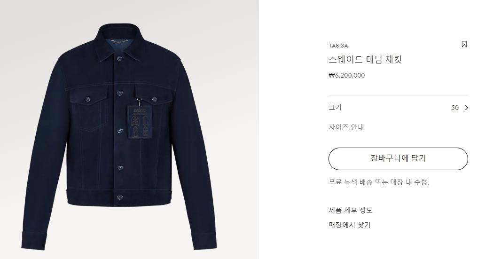Click the left chest pocket flap
This screenshot has width=485, height=259.
tap(89, 95)
